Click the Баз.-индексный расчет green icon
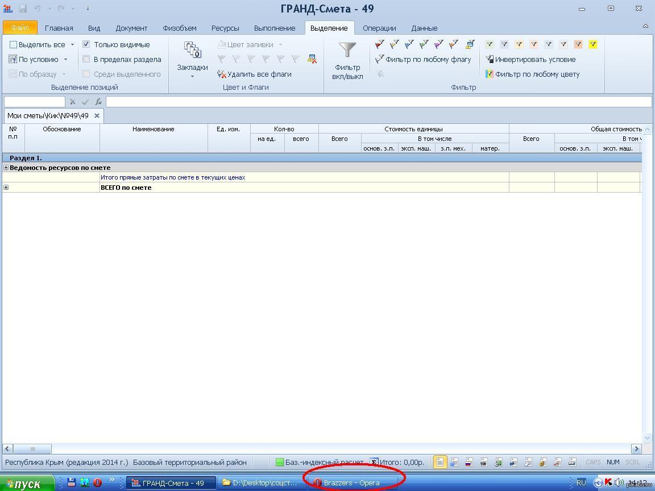The width and height of the screenshot is (655, 491). coord(279,463)
